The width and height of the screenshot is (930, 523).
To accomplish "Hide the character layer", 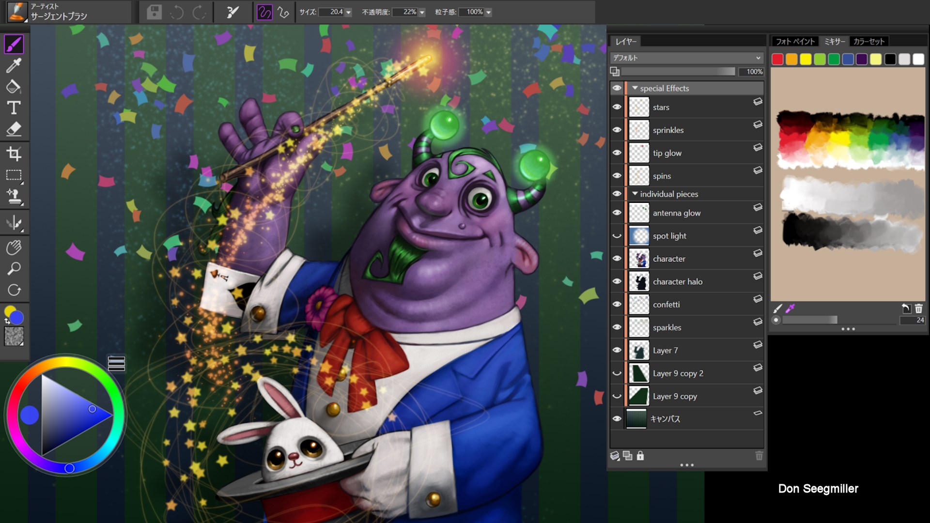I will tap(617, 259).
